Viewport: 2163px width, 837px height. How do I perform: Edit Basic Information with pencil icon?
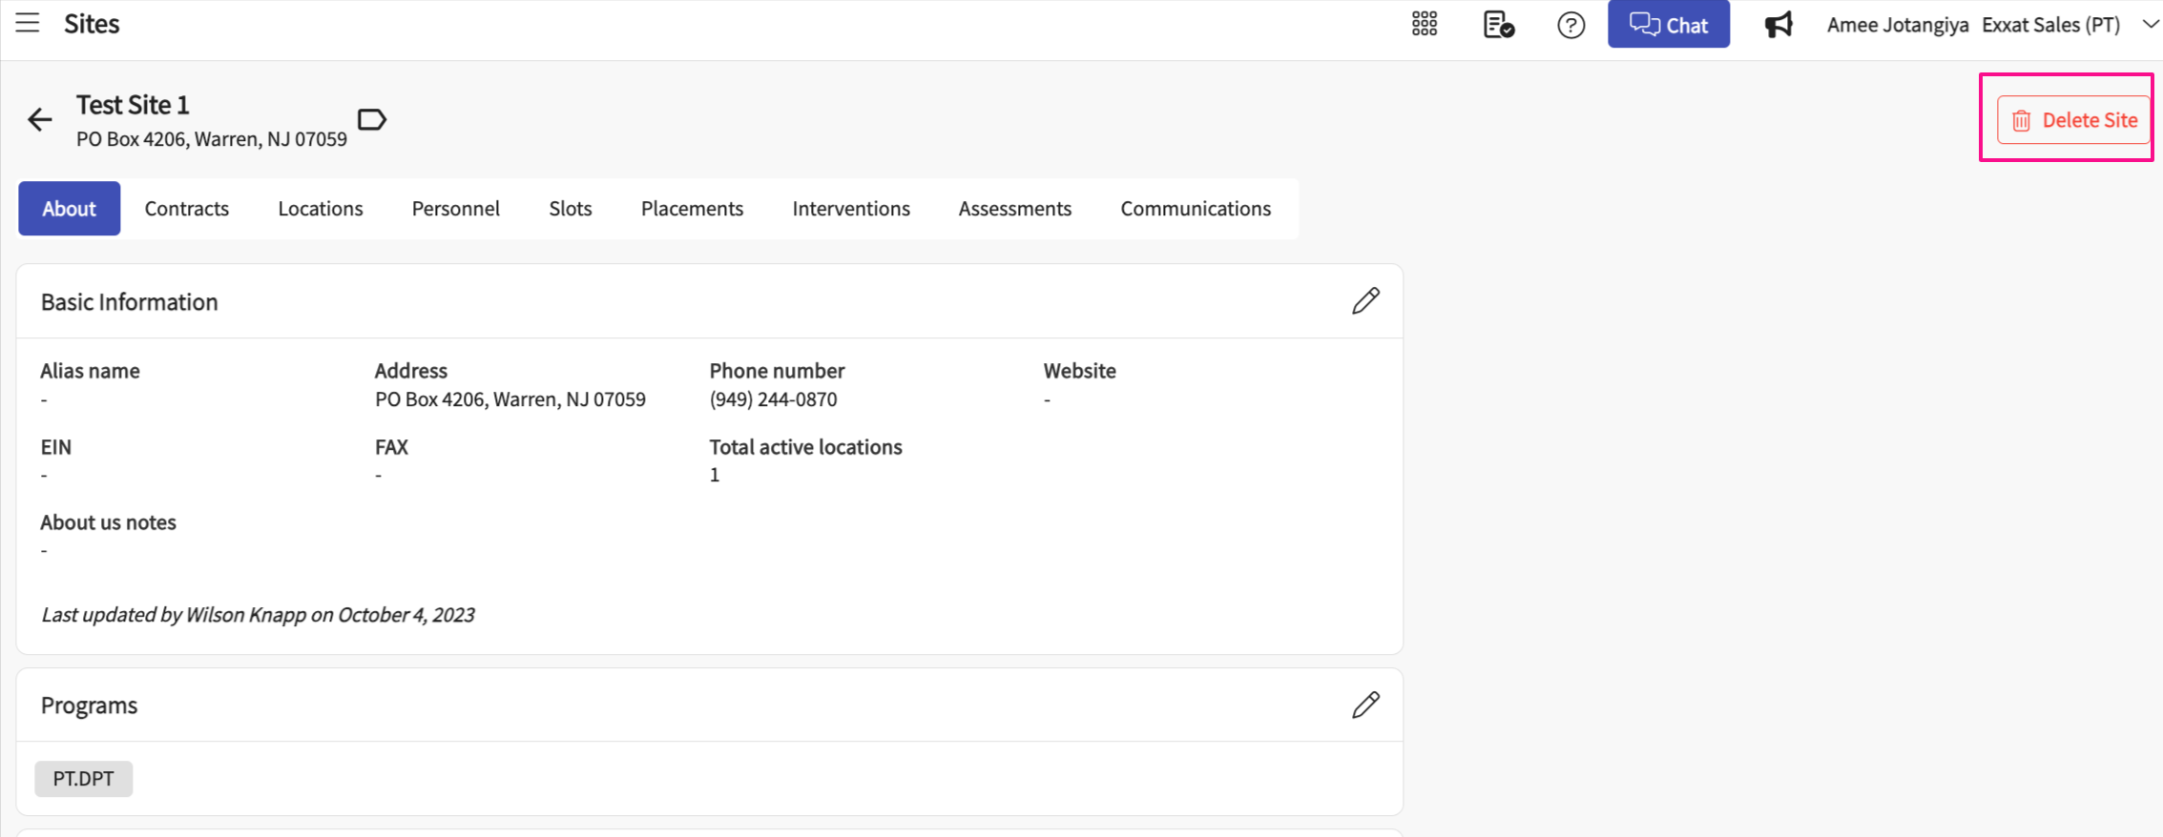coord(1365,301)
